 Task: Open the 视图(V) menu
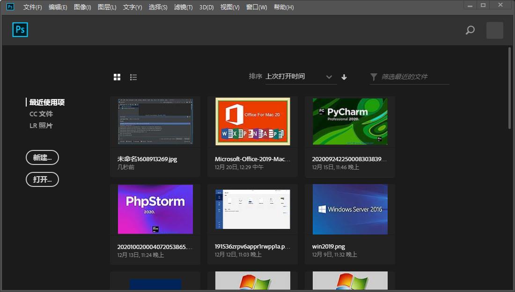pos(229,7)
